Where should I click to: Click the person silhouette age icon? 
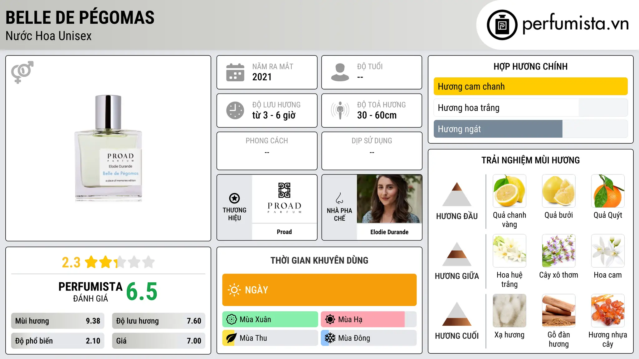340,72
